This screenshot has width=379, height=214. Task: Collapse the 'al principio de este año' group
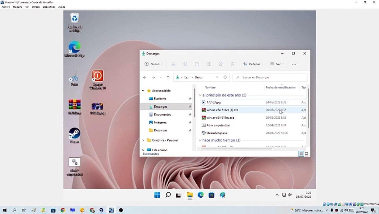(x=200, y=95)
